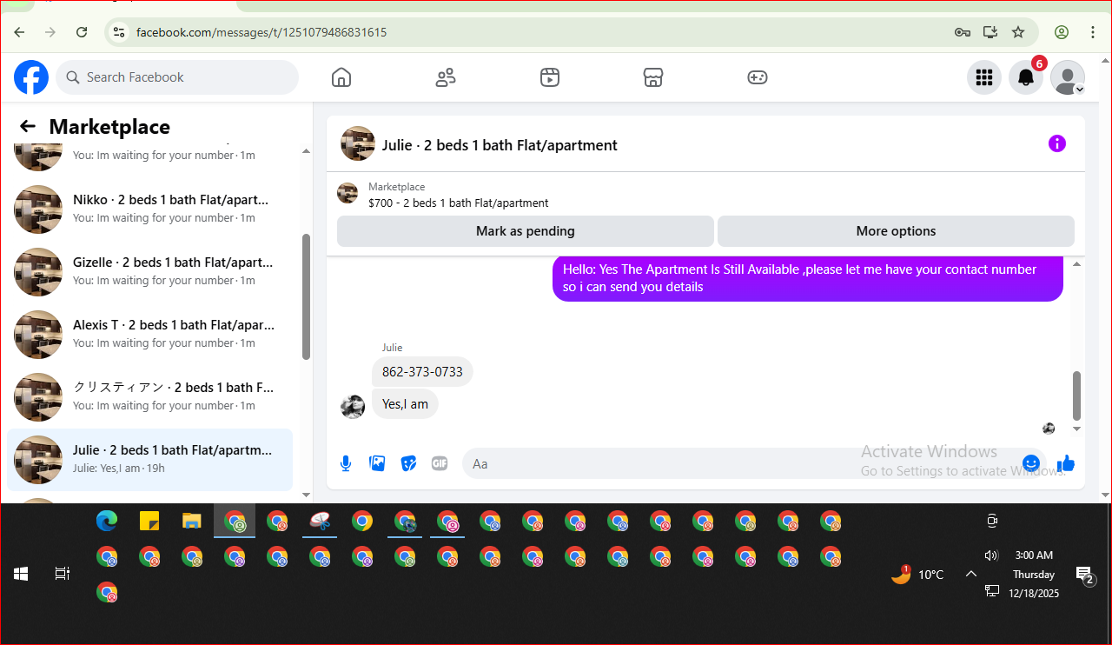Image resolution: width=1112 pixels, height=645 pixels.
Task: Click the purple apartment availability message
Action: (x=808, y=278)
